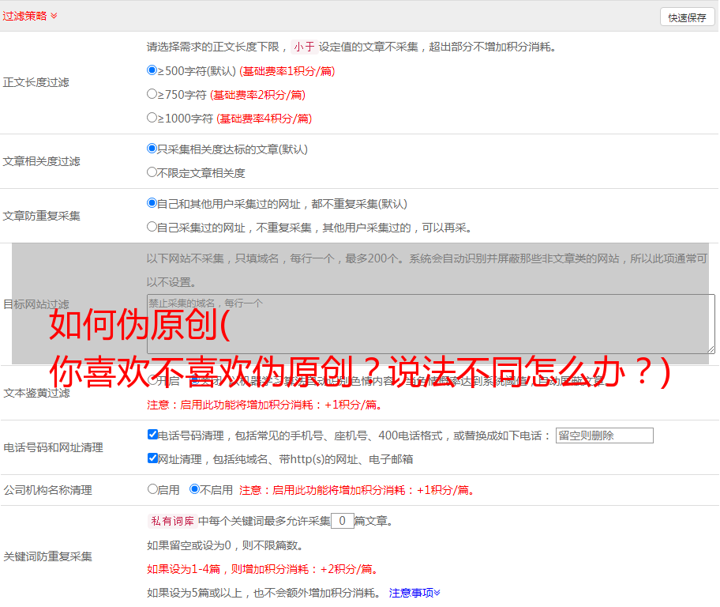This screenshot has width=720, height=607.
Task: Click the 文章相关度过滤 label
Action: (x=41, y=161)
